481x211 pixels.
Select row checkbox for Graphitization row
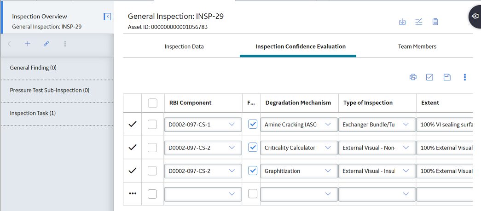[x=152, y=171]
